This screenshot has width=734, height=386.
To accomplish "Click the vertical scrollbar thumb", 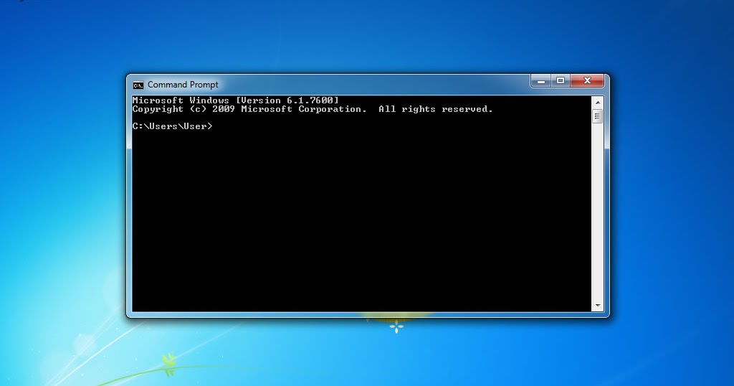I will coord(597,116).
